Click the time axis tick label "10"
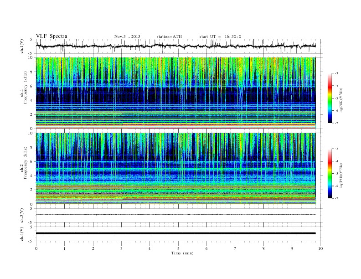The image size is (361, 279). pyautogui.click(x=320, y=248)
